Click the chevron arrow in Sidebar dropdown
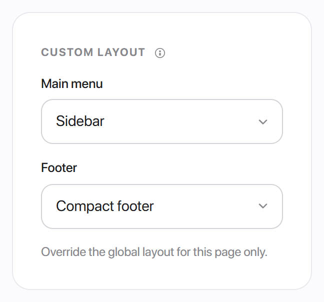Image resolution: width=324 pixels, height=302 pixels. (263, 121)
